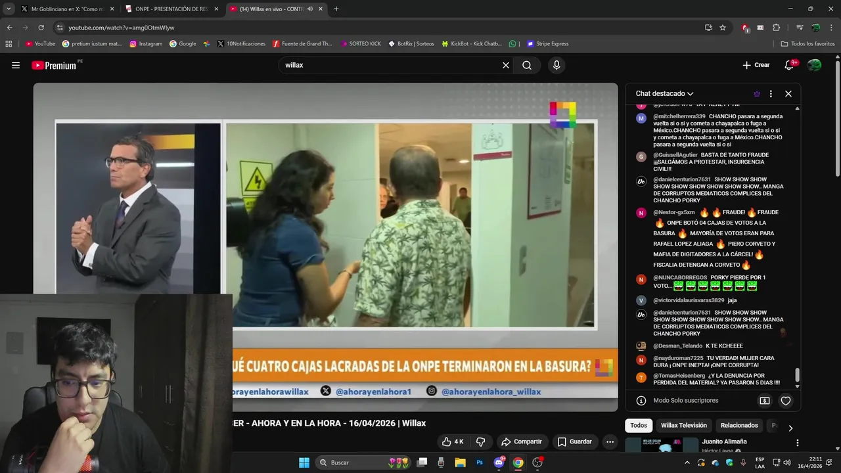Open YouTube bookmark in bookmarks bar
The height and width of the screenshot is (473, 841).
pos(40,44)
